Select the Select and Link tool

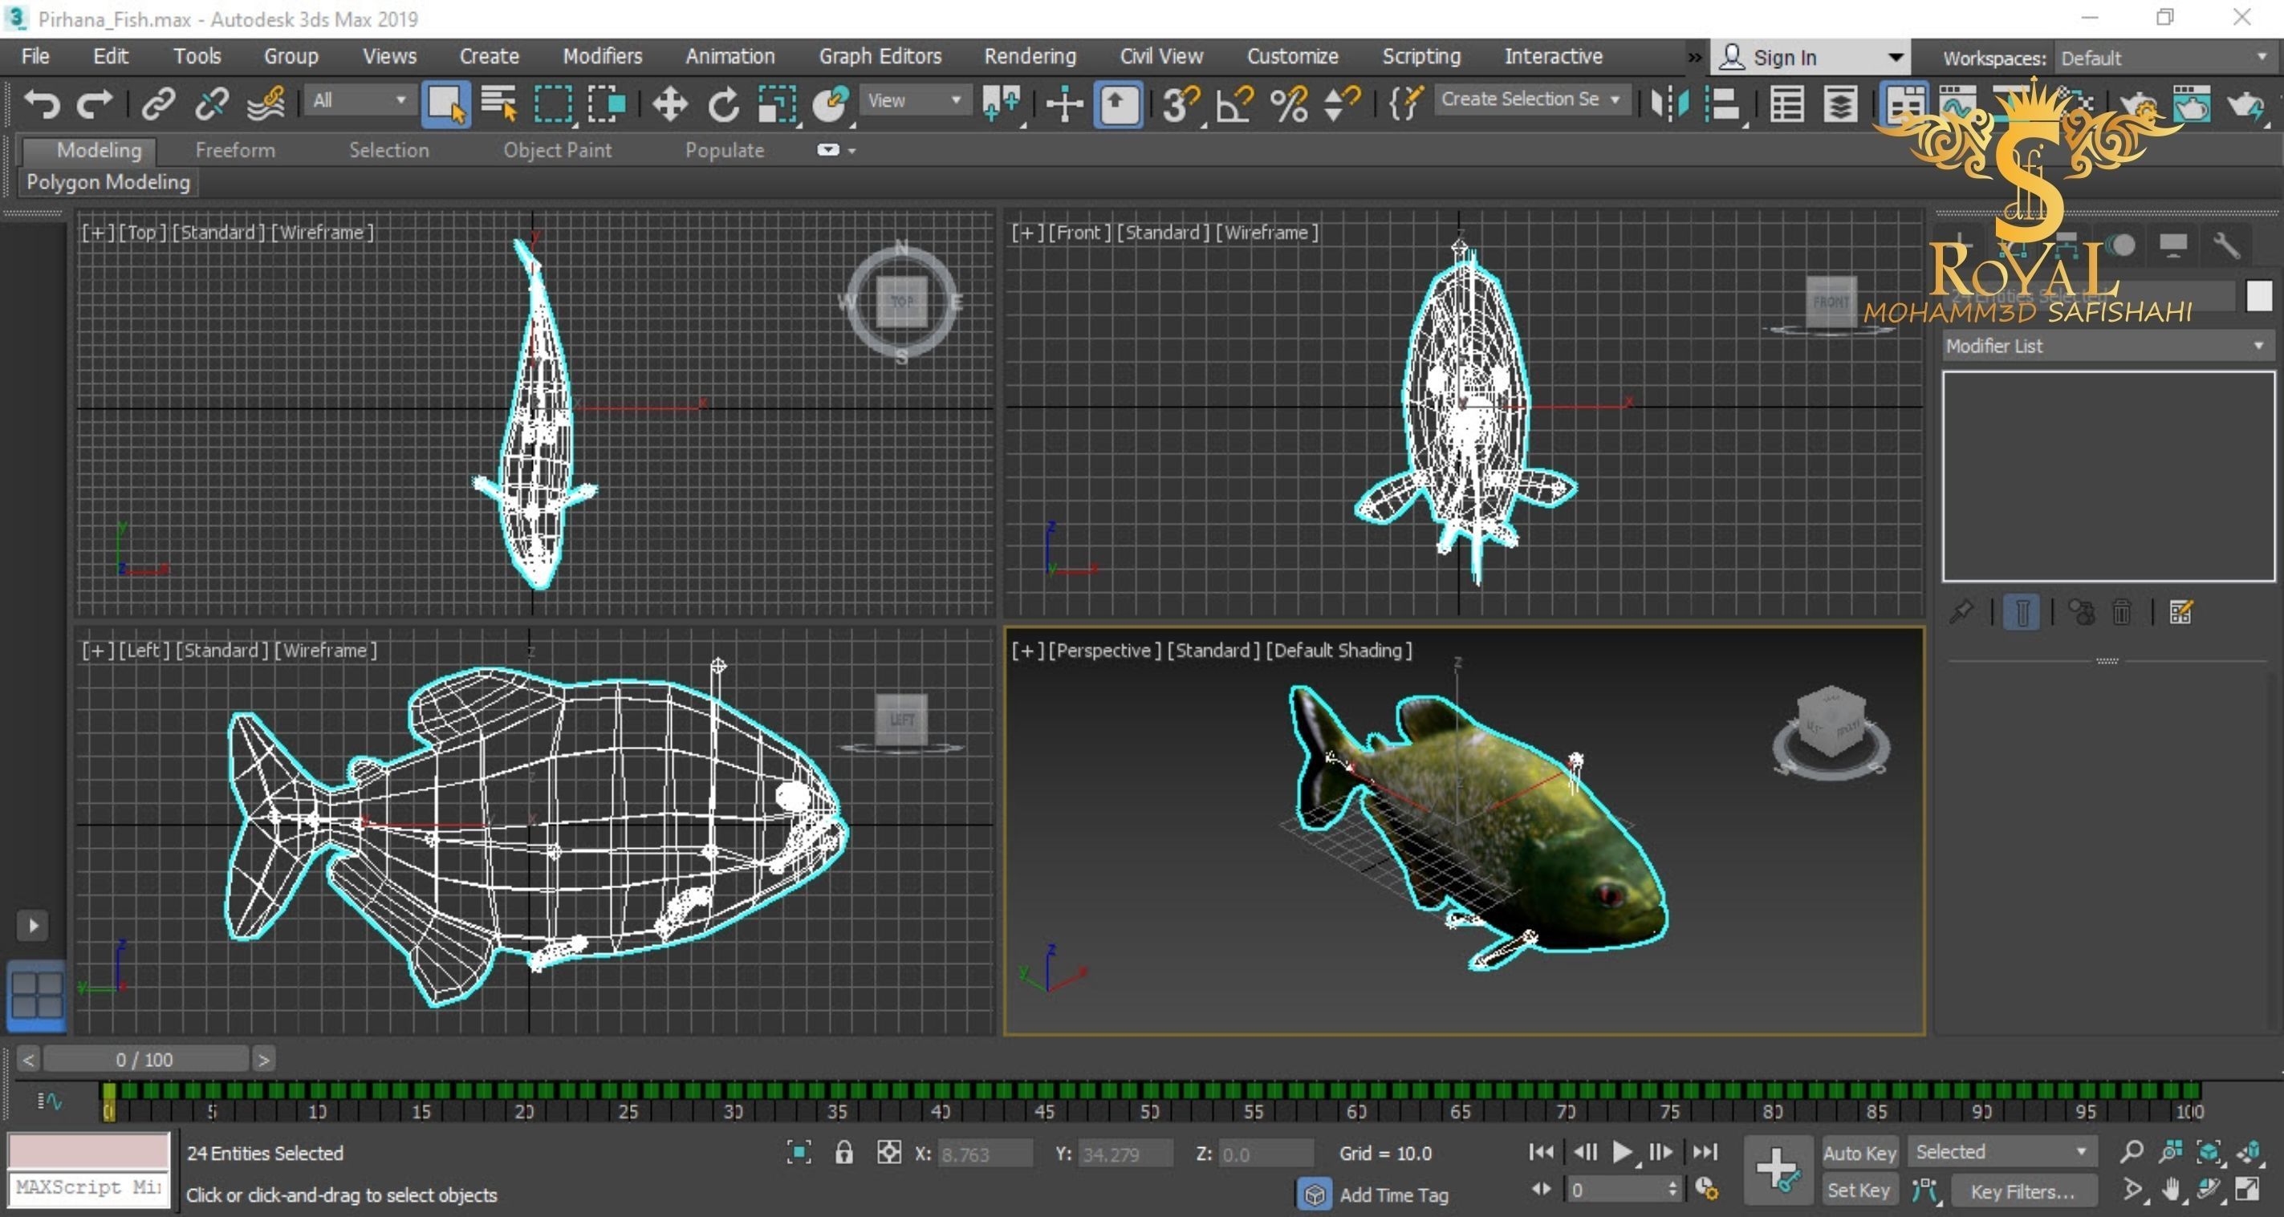158,103
